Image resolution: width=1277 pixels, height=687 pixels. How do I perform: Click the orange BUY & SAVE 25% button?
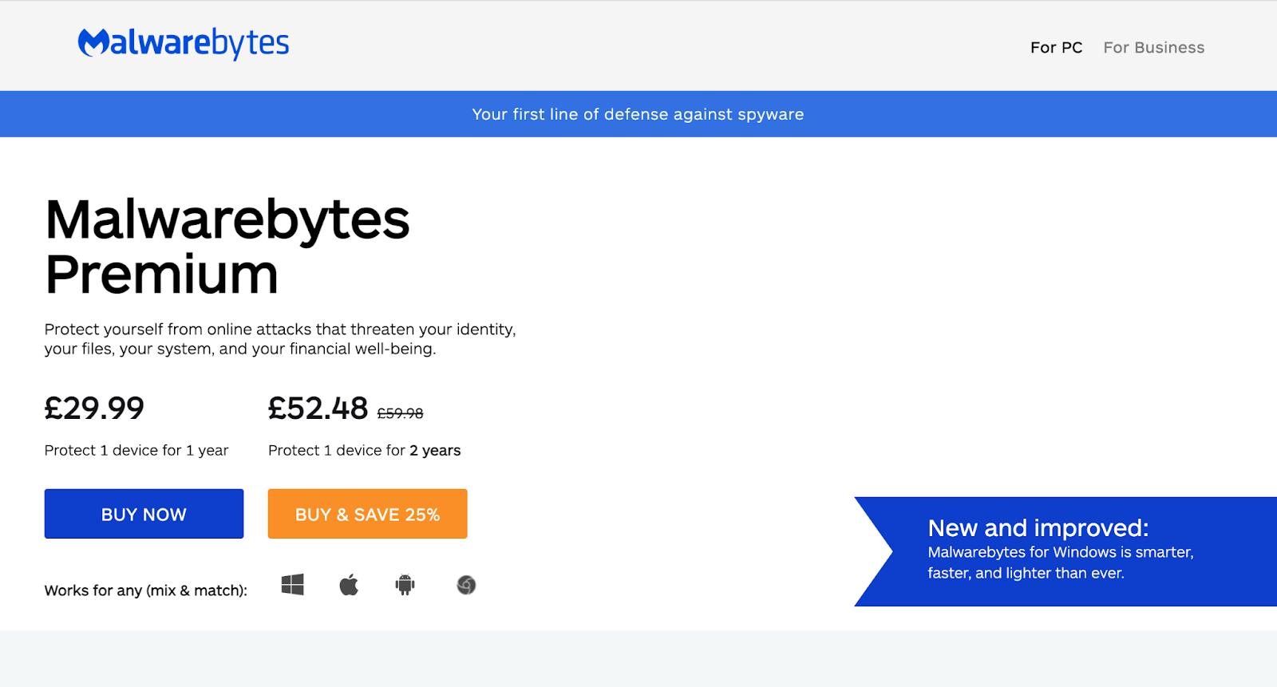tap(367, 514)
